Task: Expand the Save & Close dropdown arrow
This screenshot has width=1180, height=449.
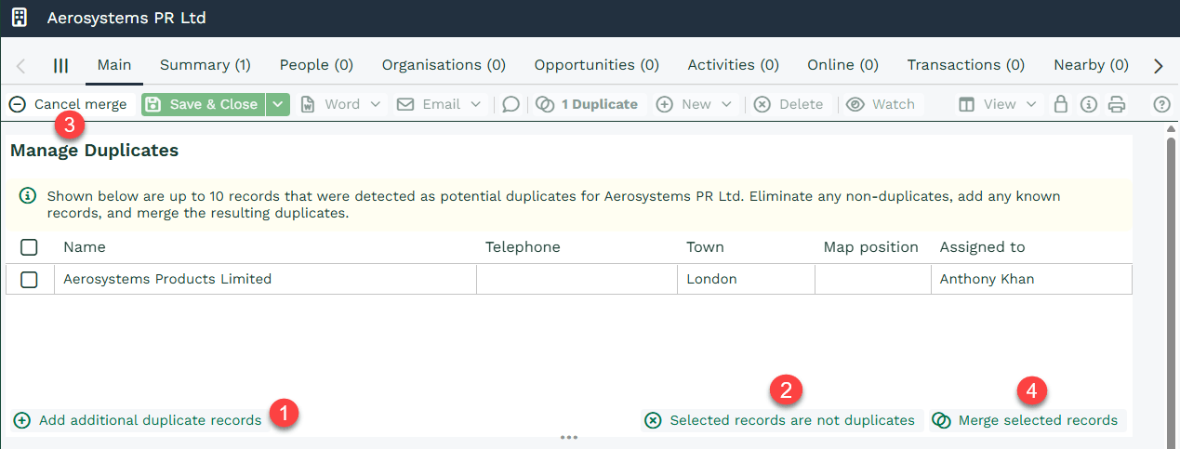Action: 277,104
